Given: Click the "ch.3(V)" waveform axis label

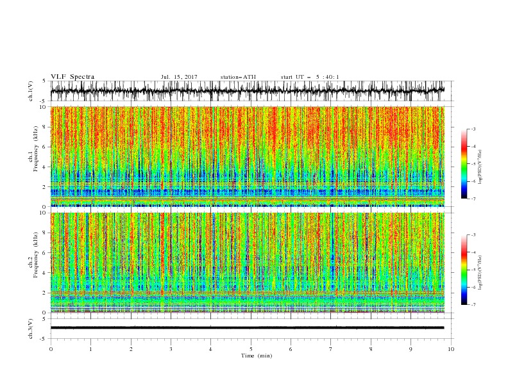Looking at the screenshot, I should click(x=31, y=329).
